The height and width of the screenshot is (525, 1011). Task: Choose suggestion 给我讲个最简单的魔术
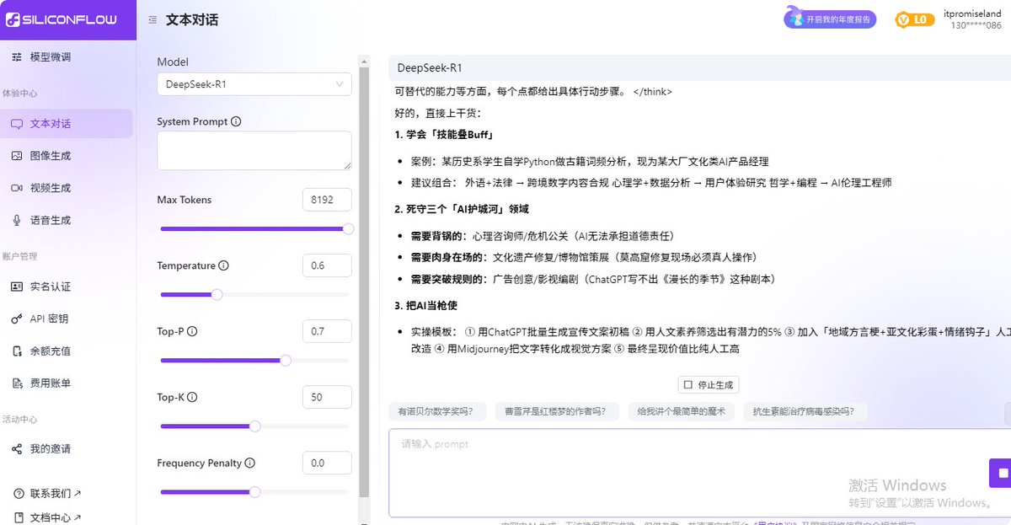click(681, 412)
